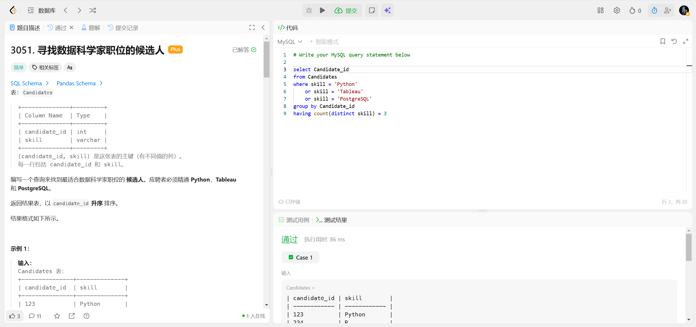Screen dimensions: 696x327
Task: Reset code with the undo arrow icon
Action: click(x=674, y=41)
